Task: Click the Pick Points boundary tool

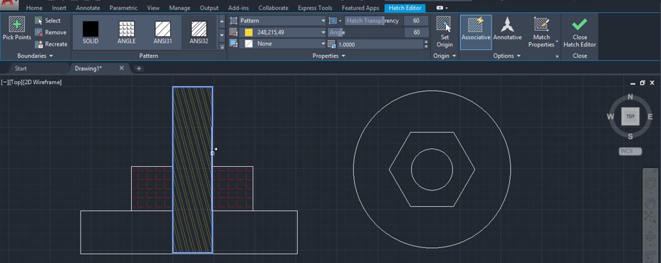Action: 17,29
